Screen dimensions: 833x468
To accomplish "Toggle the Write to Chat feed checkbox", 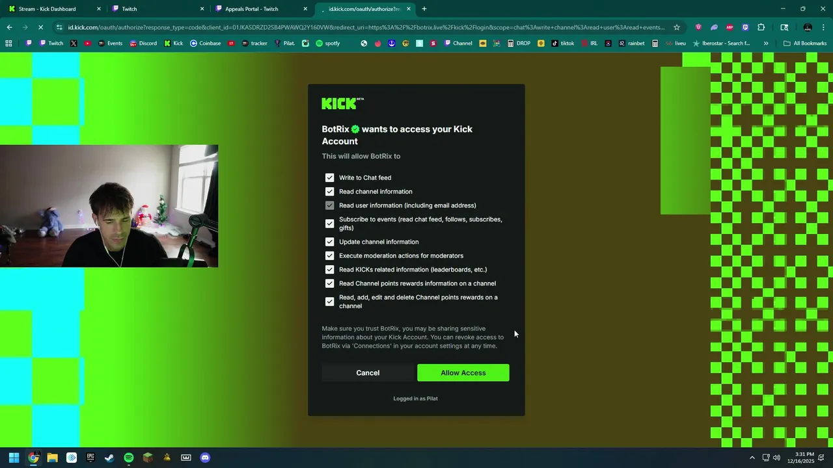I will 329,177.
